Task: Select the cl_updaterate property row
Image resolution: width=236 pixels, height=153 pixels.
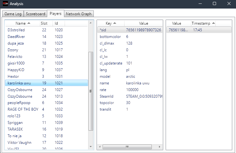Action: pyautogui.click(x=130, y=63)
